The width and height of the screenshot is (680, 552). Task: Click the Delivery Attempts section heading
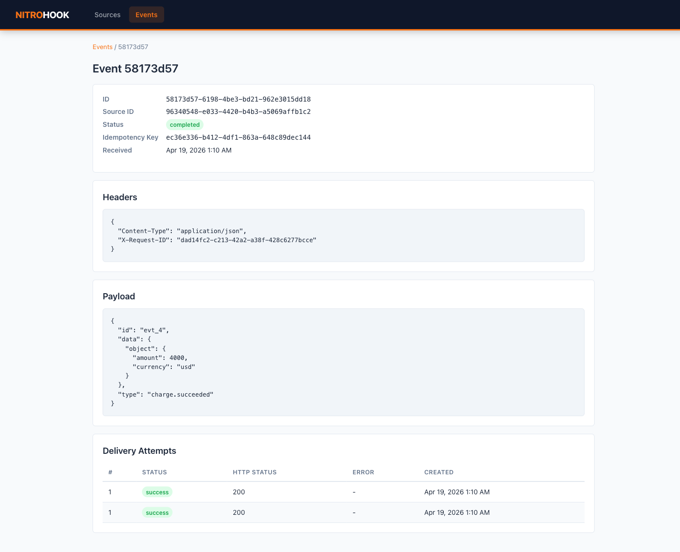pos(139,451)
